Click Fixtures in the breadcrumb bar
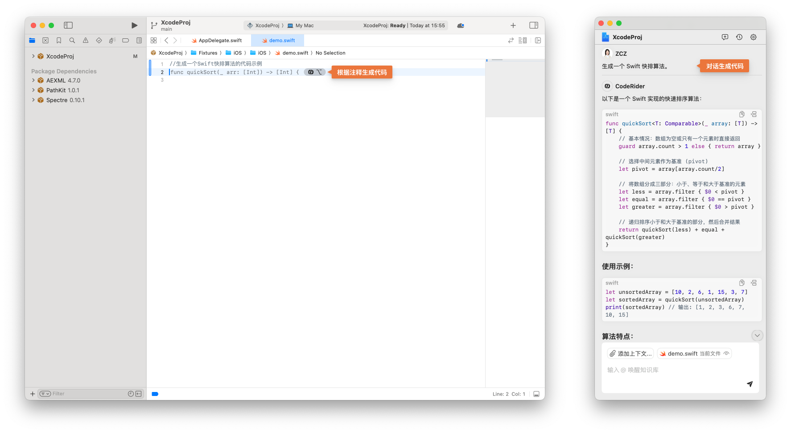Image resolution: width=791 pixels, height=433 pixels. pyautogui.click(x=204, y=53)
